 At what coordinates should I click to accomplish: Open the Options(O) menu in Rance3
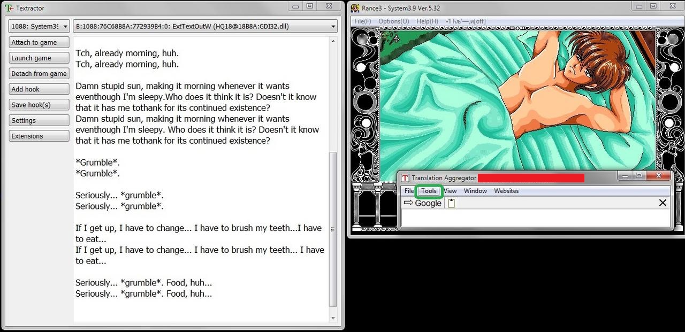(394, 21)
